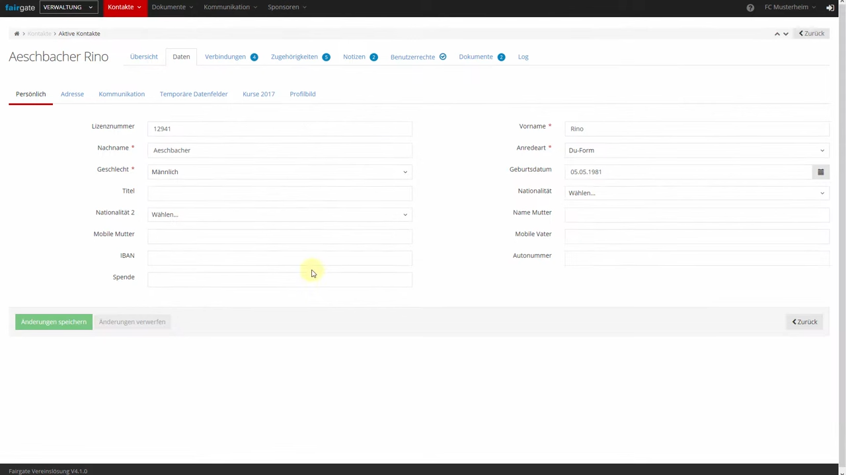Click the Zurück button at bottom right
The image size is (846, 475).
point(805,322)
